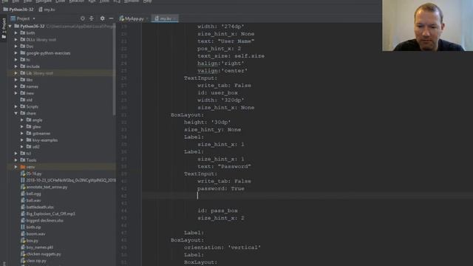Select the 2018-10-23 archive file in tree
The image size is (473, 266).
[x=68, y=180]
